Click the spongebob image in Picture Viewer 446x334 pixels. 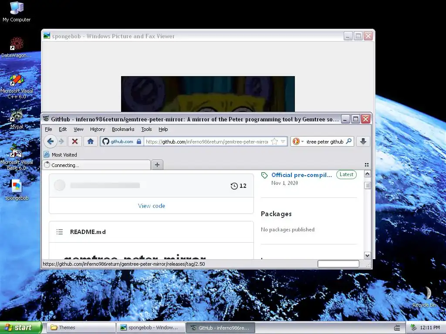pyautogui.click(x=208, y=94)
